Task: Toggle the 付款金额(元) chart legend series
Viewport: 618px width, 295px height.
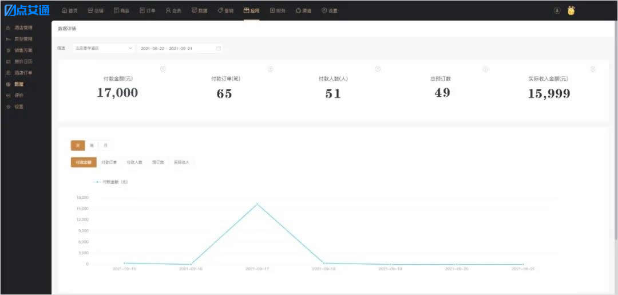Action: tap(111, 182)
